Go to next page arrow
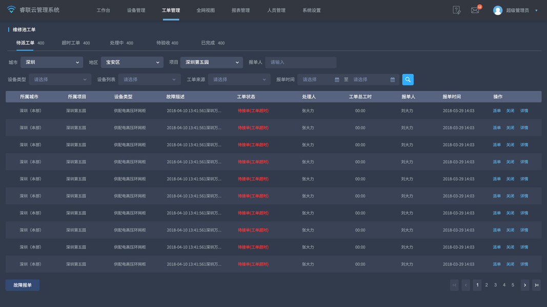 coord(525,285)
